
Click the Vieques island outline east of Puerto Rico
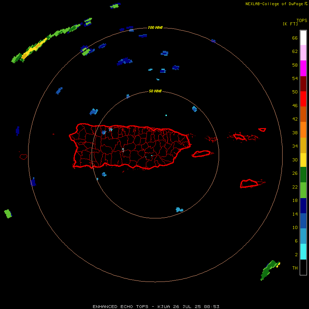click(202, 153)
